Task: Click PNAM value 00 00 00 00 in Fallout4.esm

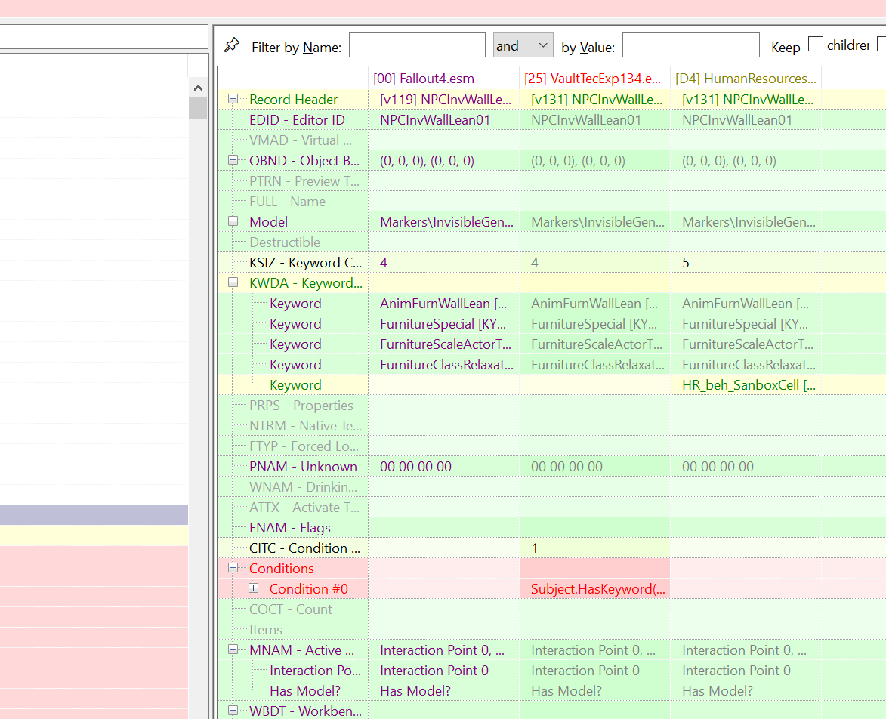Action: pyautogui.click(x=415, y=467)
